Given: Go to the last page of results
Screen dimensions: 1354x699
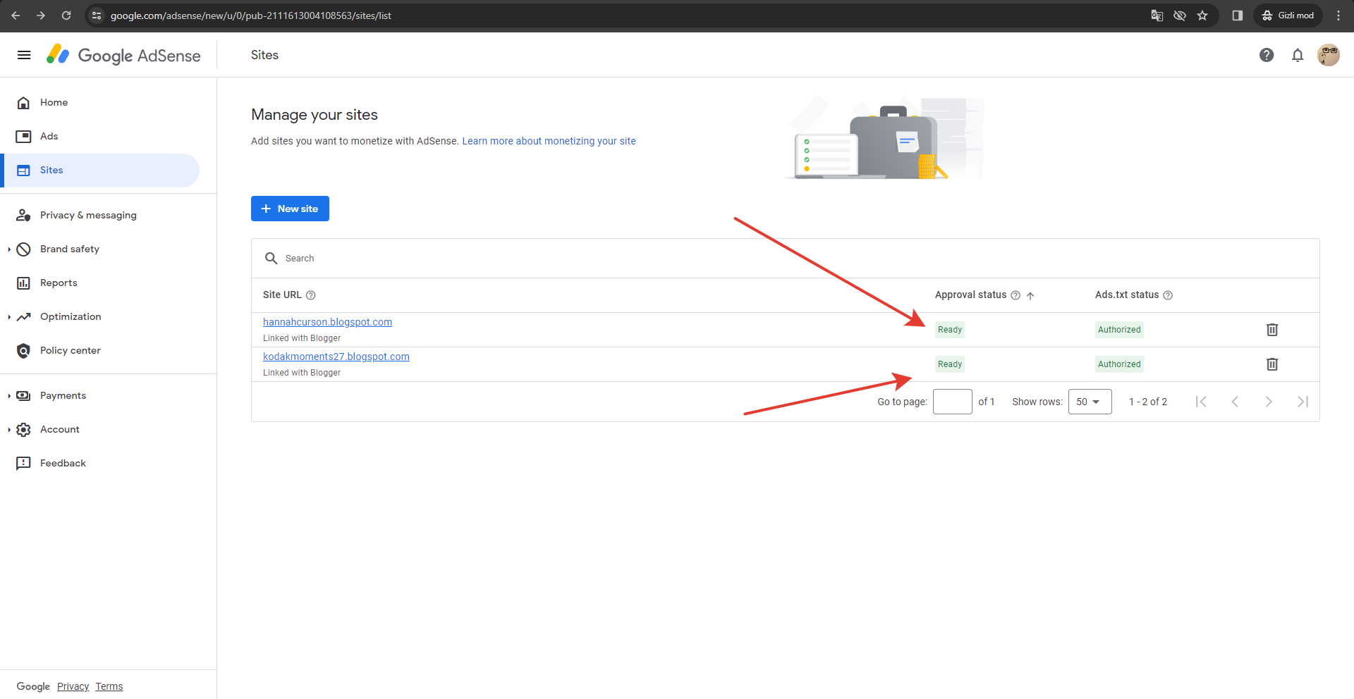Looking at the screenshot, I should [x=1303, y=402].
